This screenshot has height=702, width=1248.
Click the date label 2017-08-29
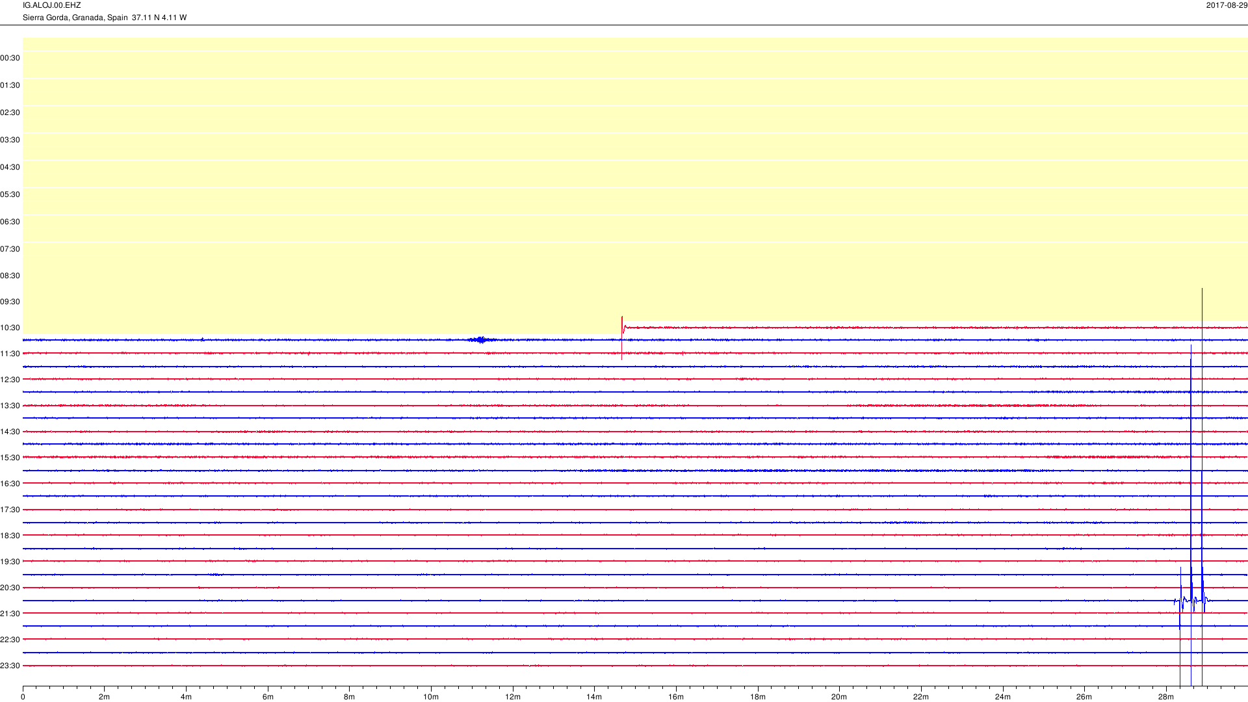tap(1227, 5)
